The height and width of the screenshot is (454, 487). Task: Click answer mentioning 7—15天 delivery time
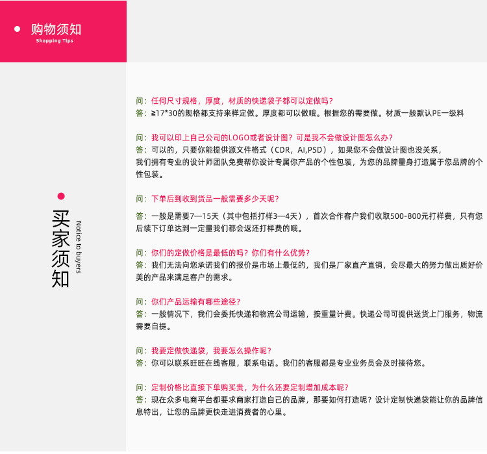point(309,216)
